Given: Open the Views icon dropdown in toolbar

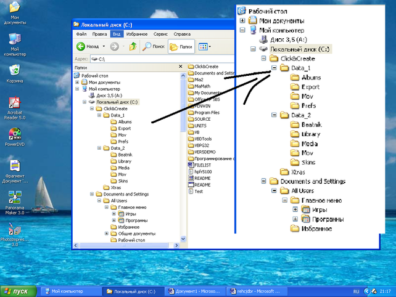Looking at the screenshot, I should (205, 46).
